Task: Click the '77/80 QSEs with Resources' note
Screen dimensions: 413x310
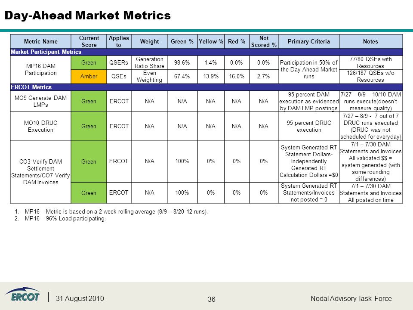Action: tap(371, 63)
